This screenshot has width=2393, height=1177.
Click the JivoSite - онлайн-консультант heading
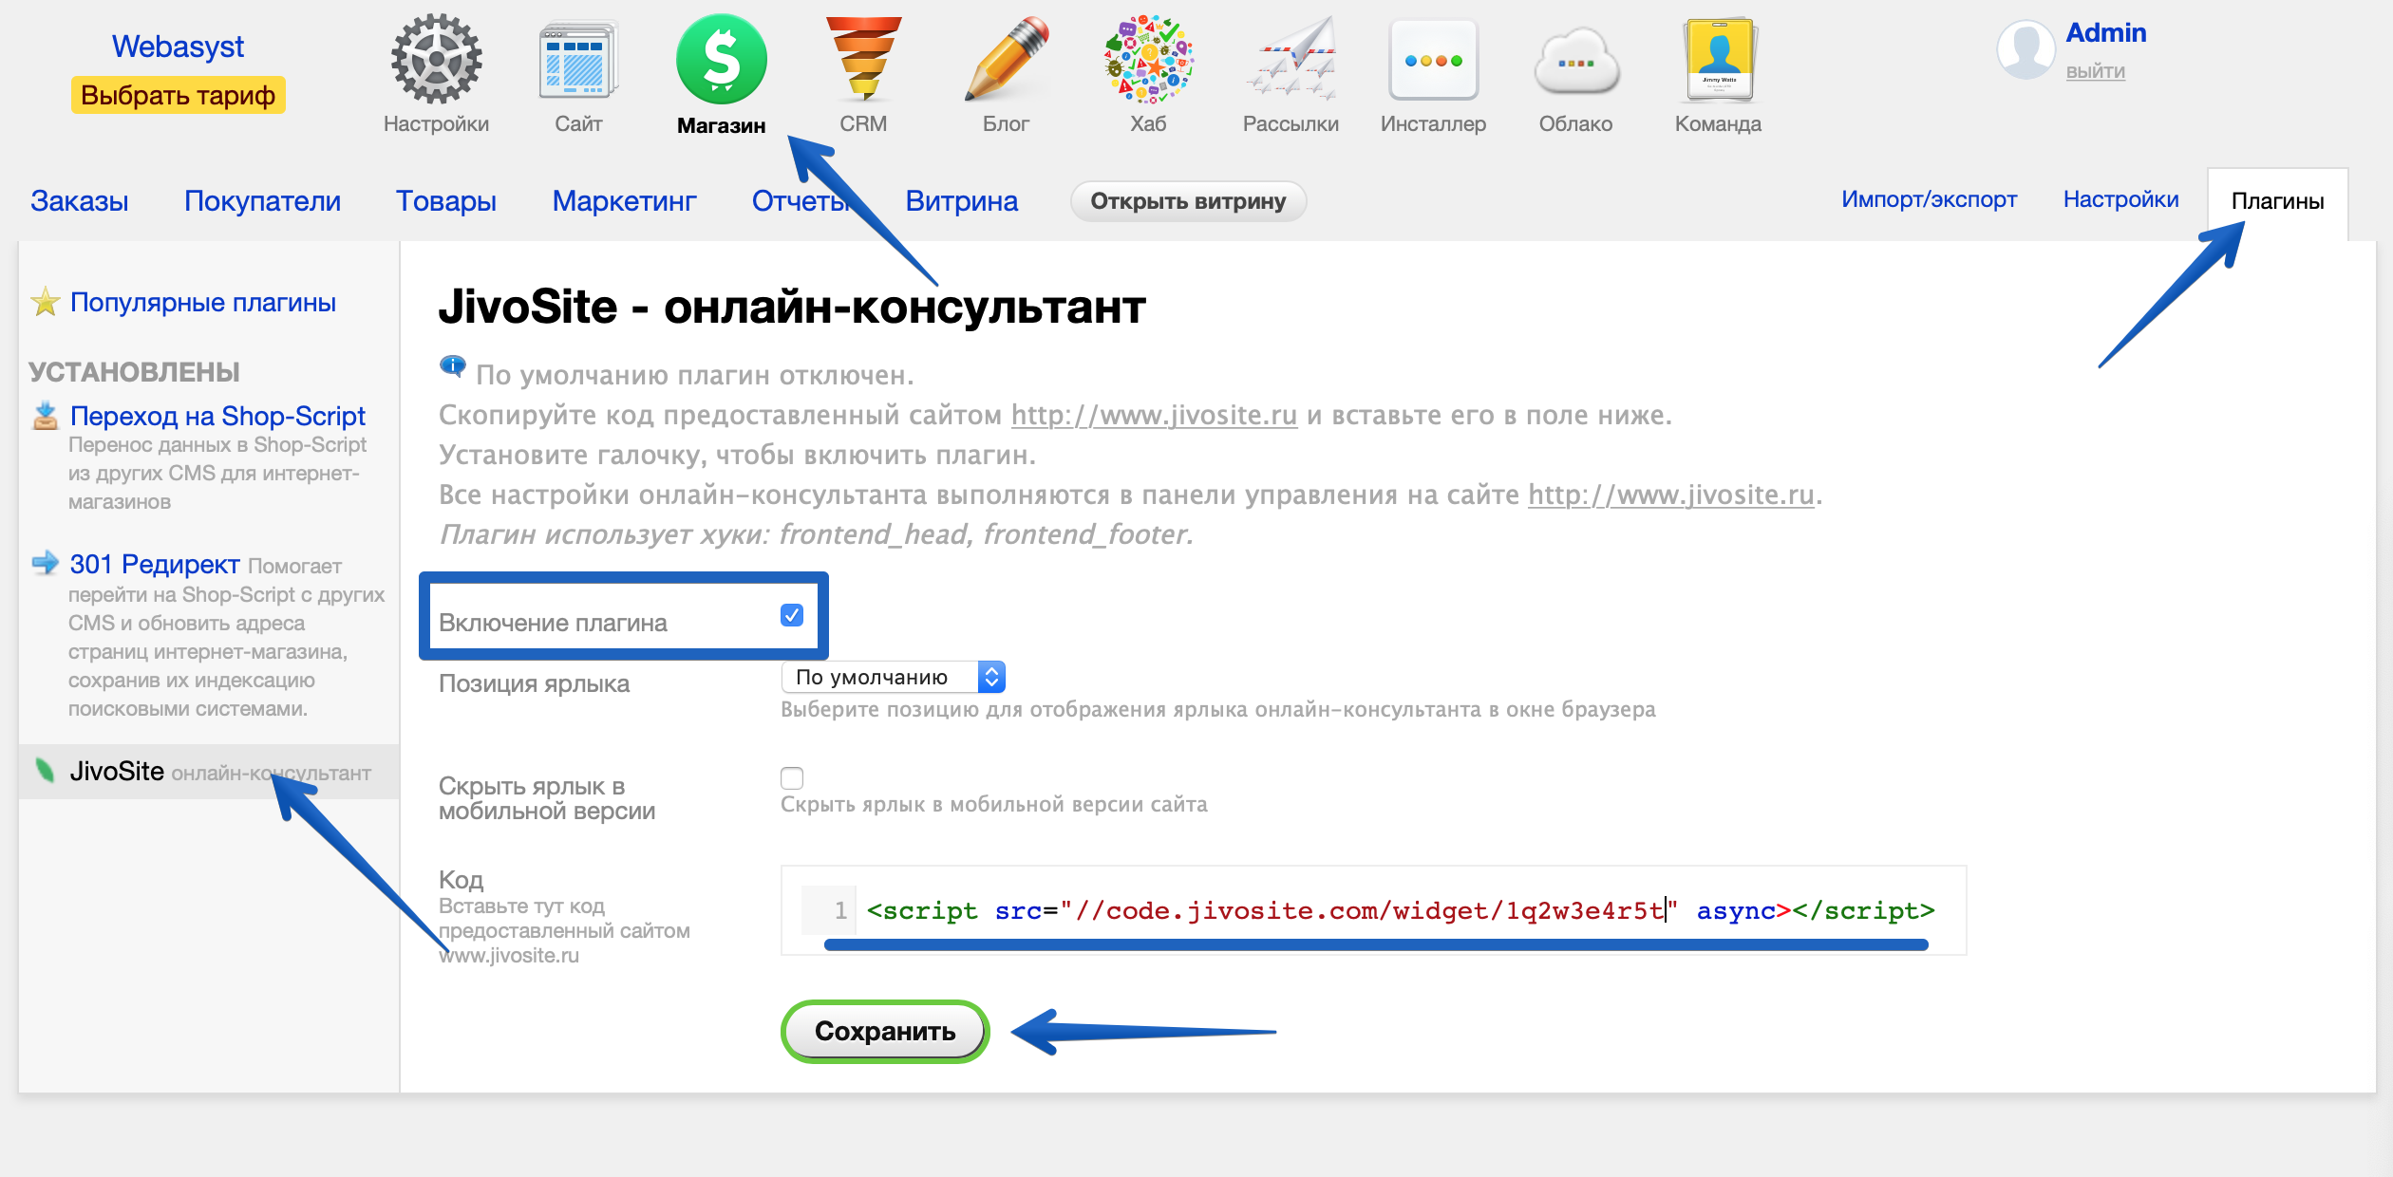click(x=792, y=307)
